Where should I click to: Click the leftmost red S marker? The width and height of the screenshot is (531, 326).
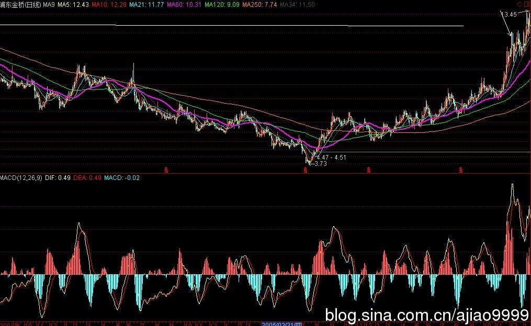click(166, 170)
